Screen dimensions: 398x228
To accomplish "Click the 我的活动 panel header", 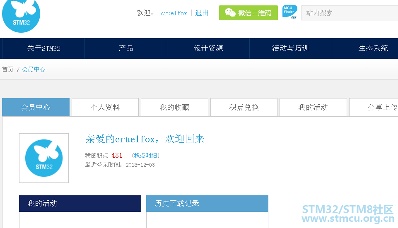I will [80, 204].
